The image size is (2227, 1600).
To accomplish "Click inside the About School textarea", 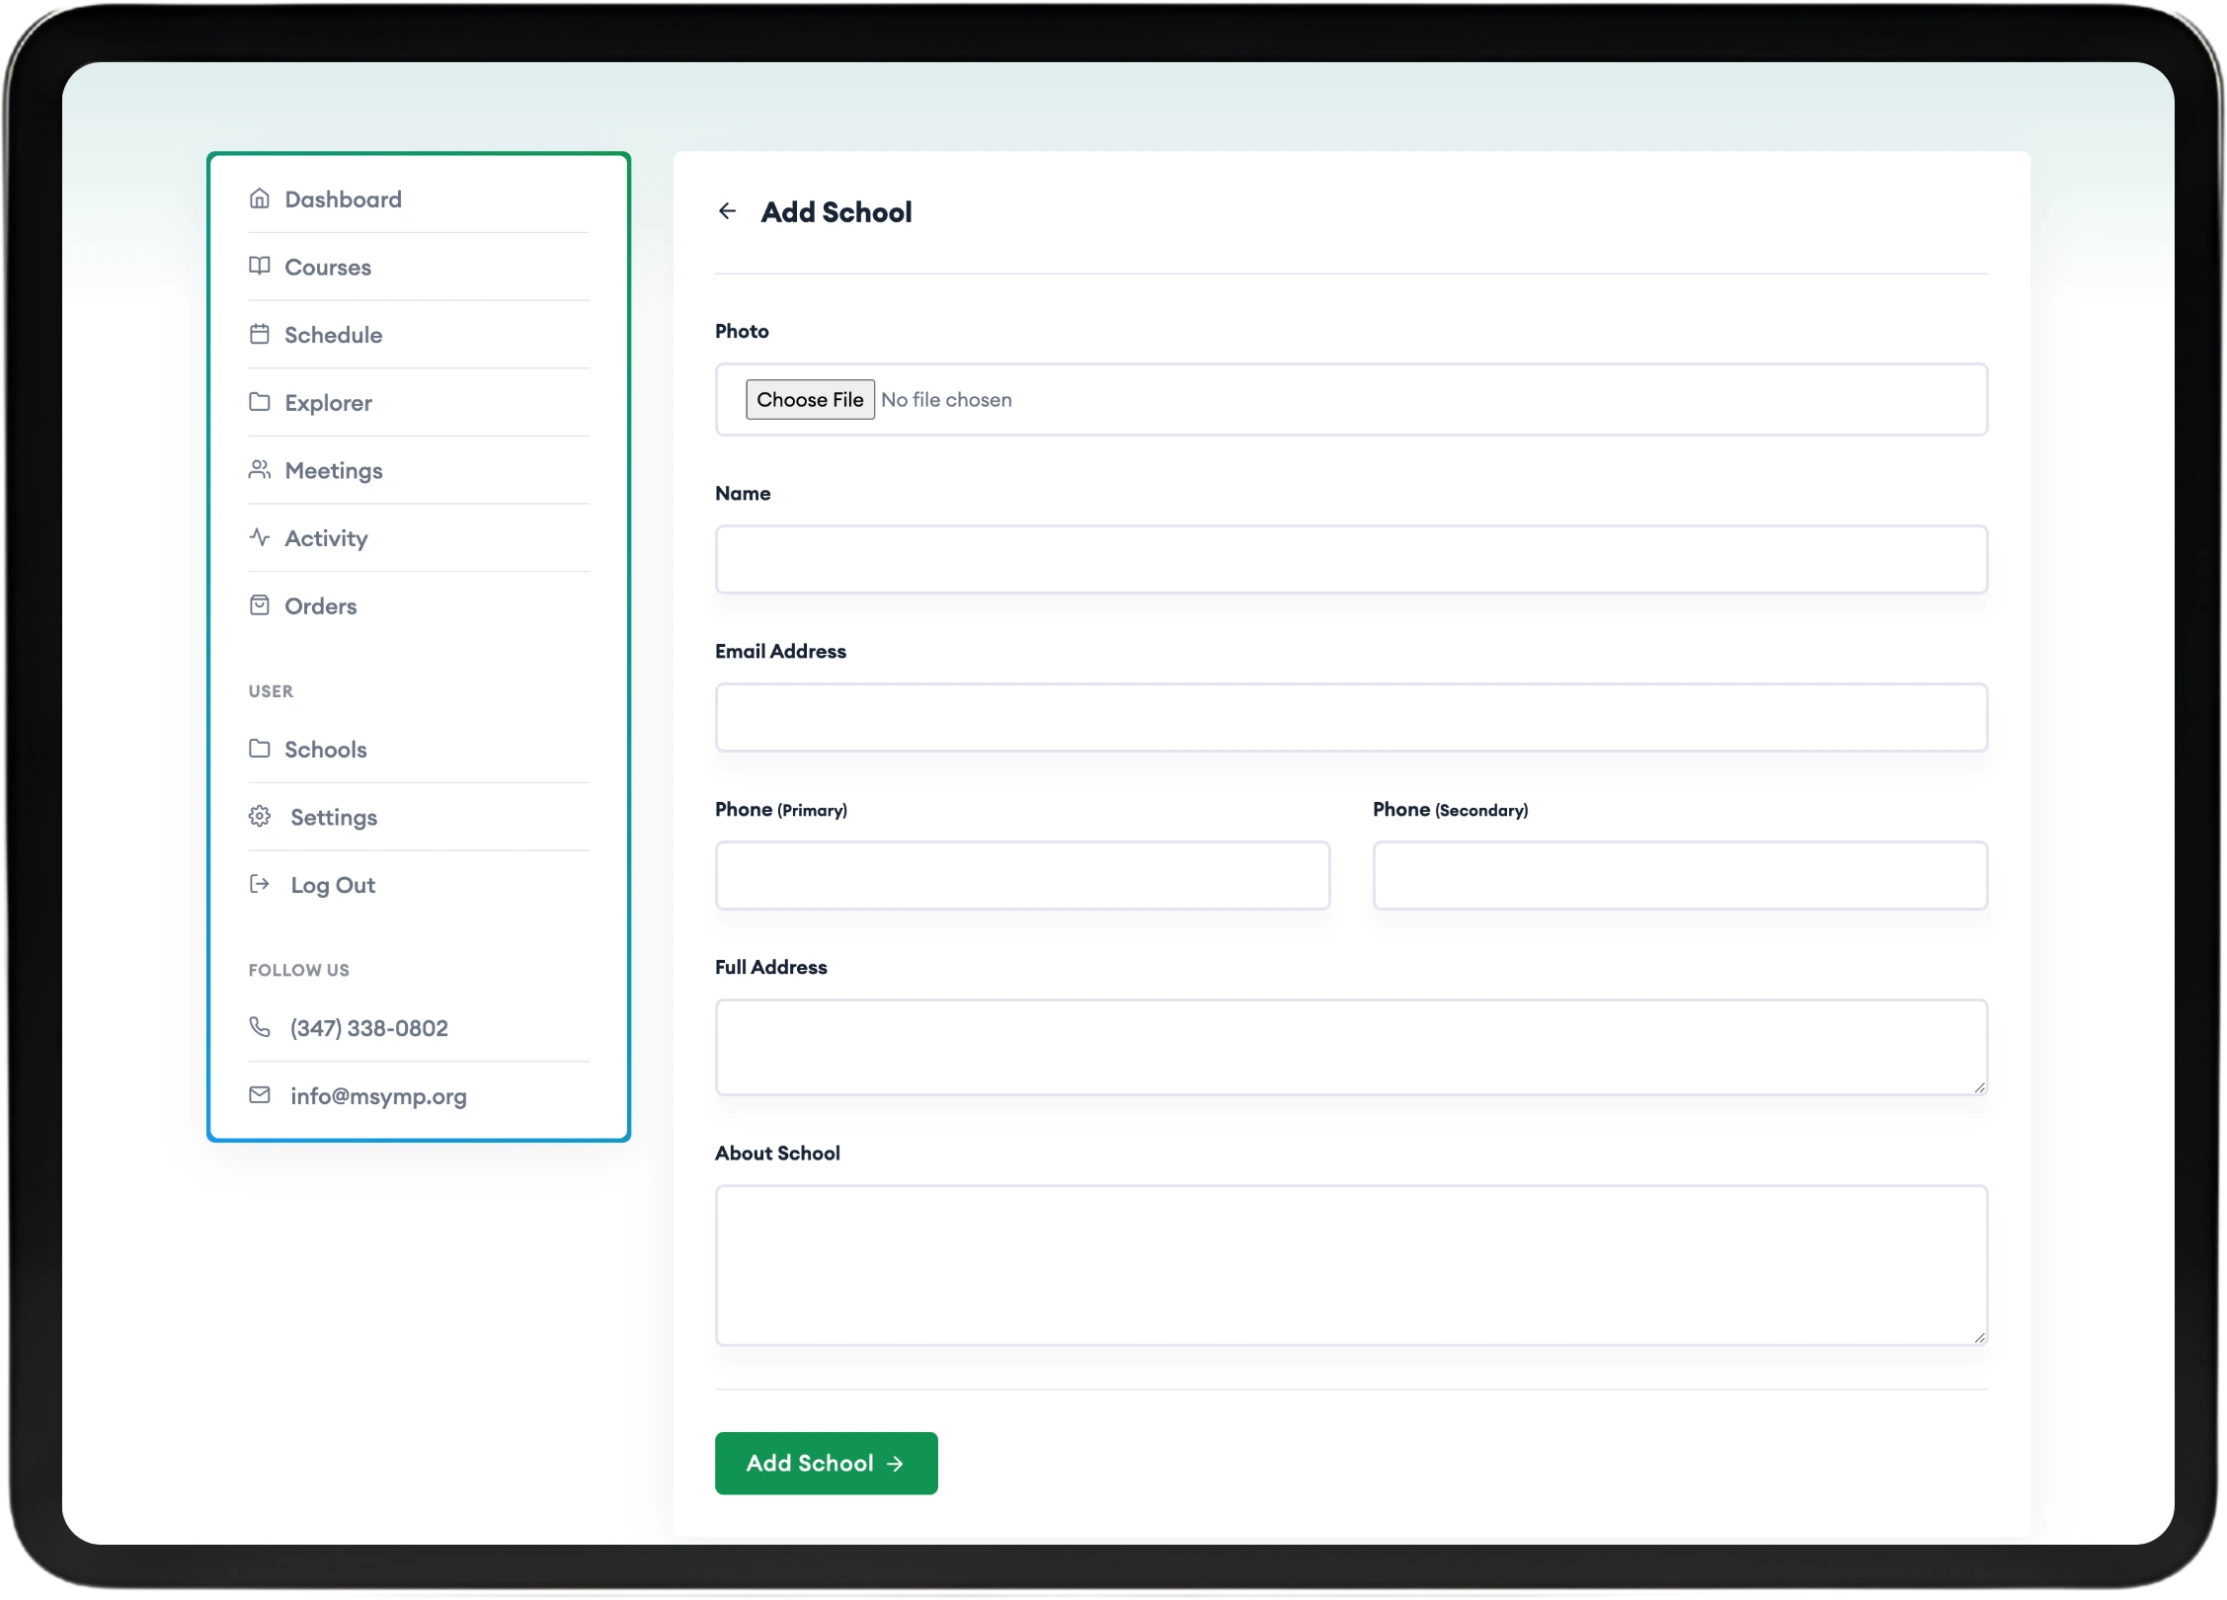I will pos(1350,1265).
